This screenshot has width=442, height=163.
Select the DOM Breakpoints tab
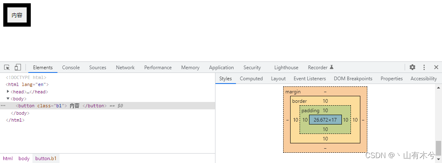tap(353, 79)
